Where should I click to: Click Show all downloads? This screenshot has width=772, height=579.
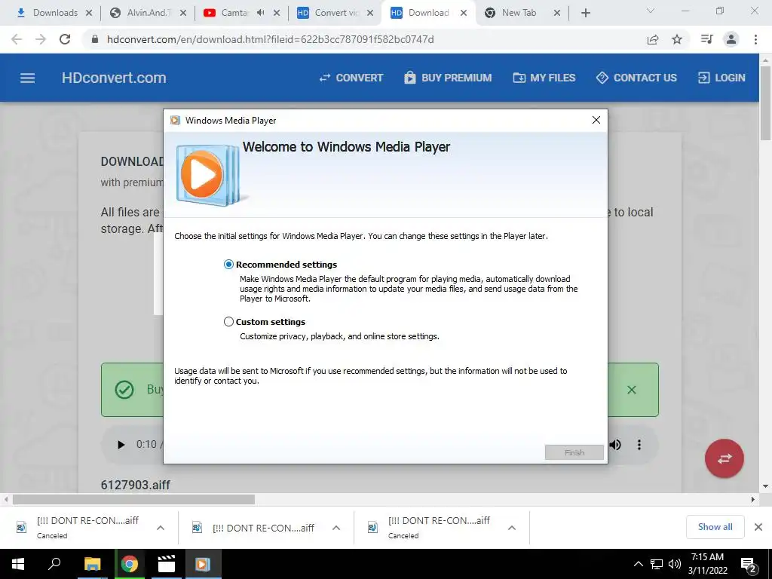[x=715, y=527]
